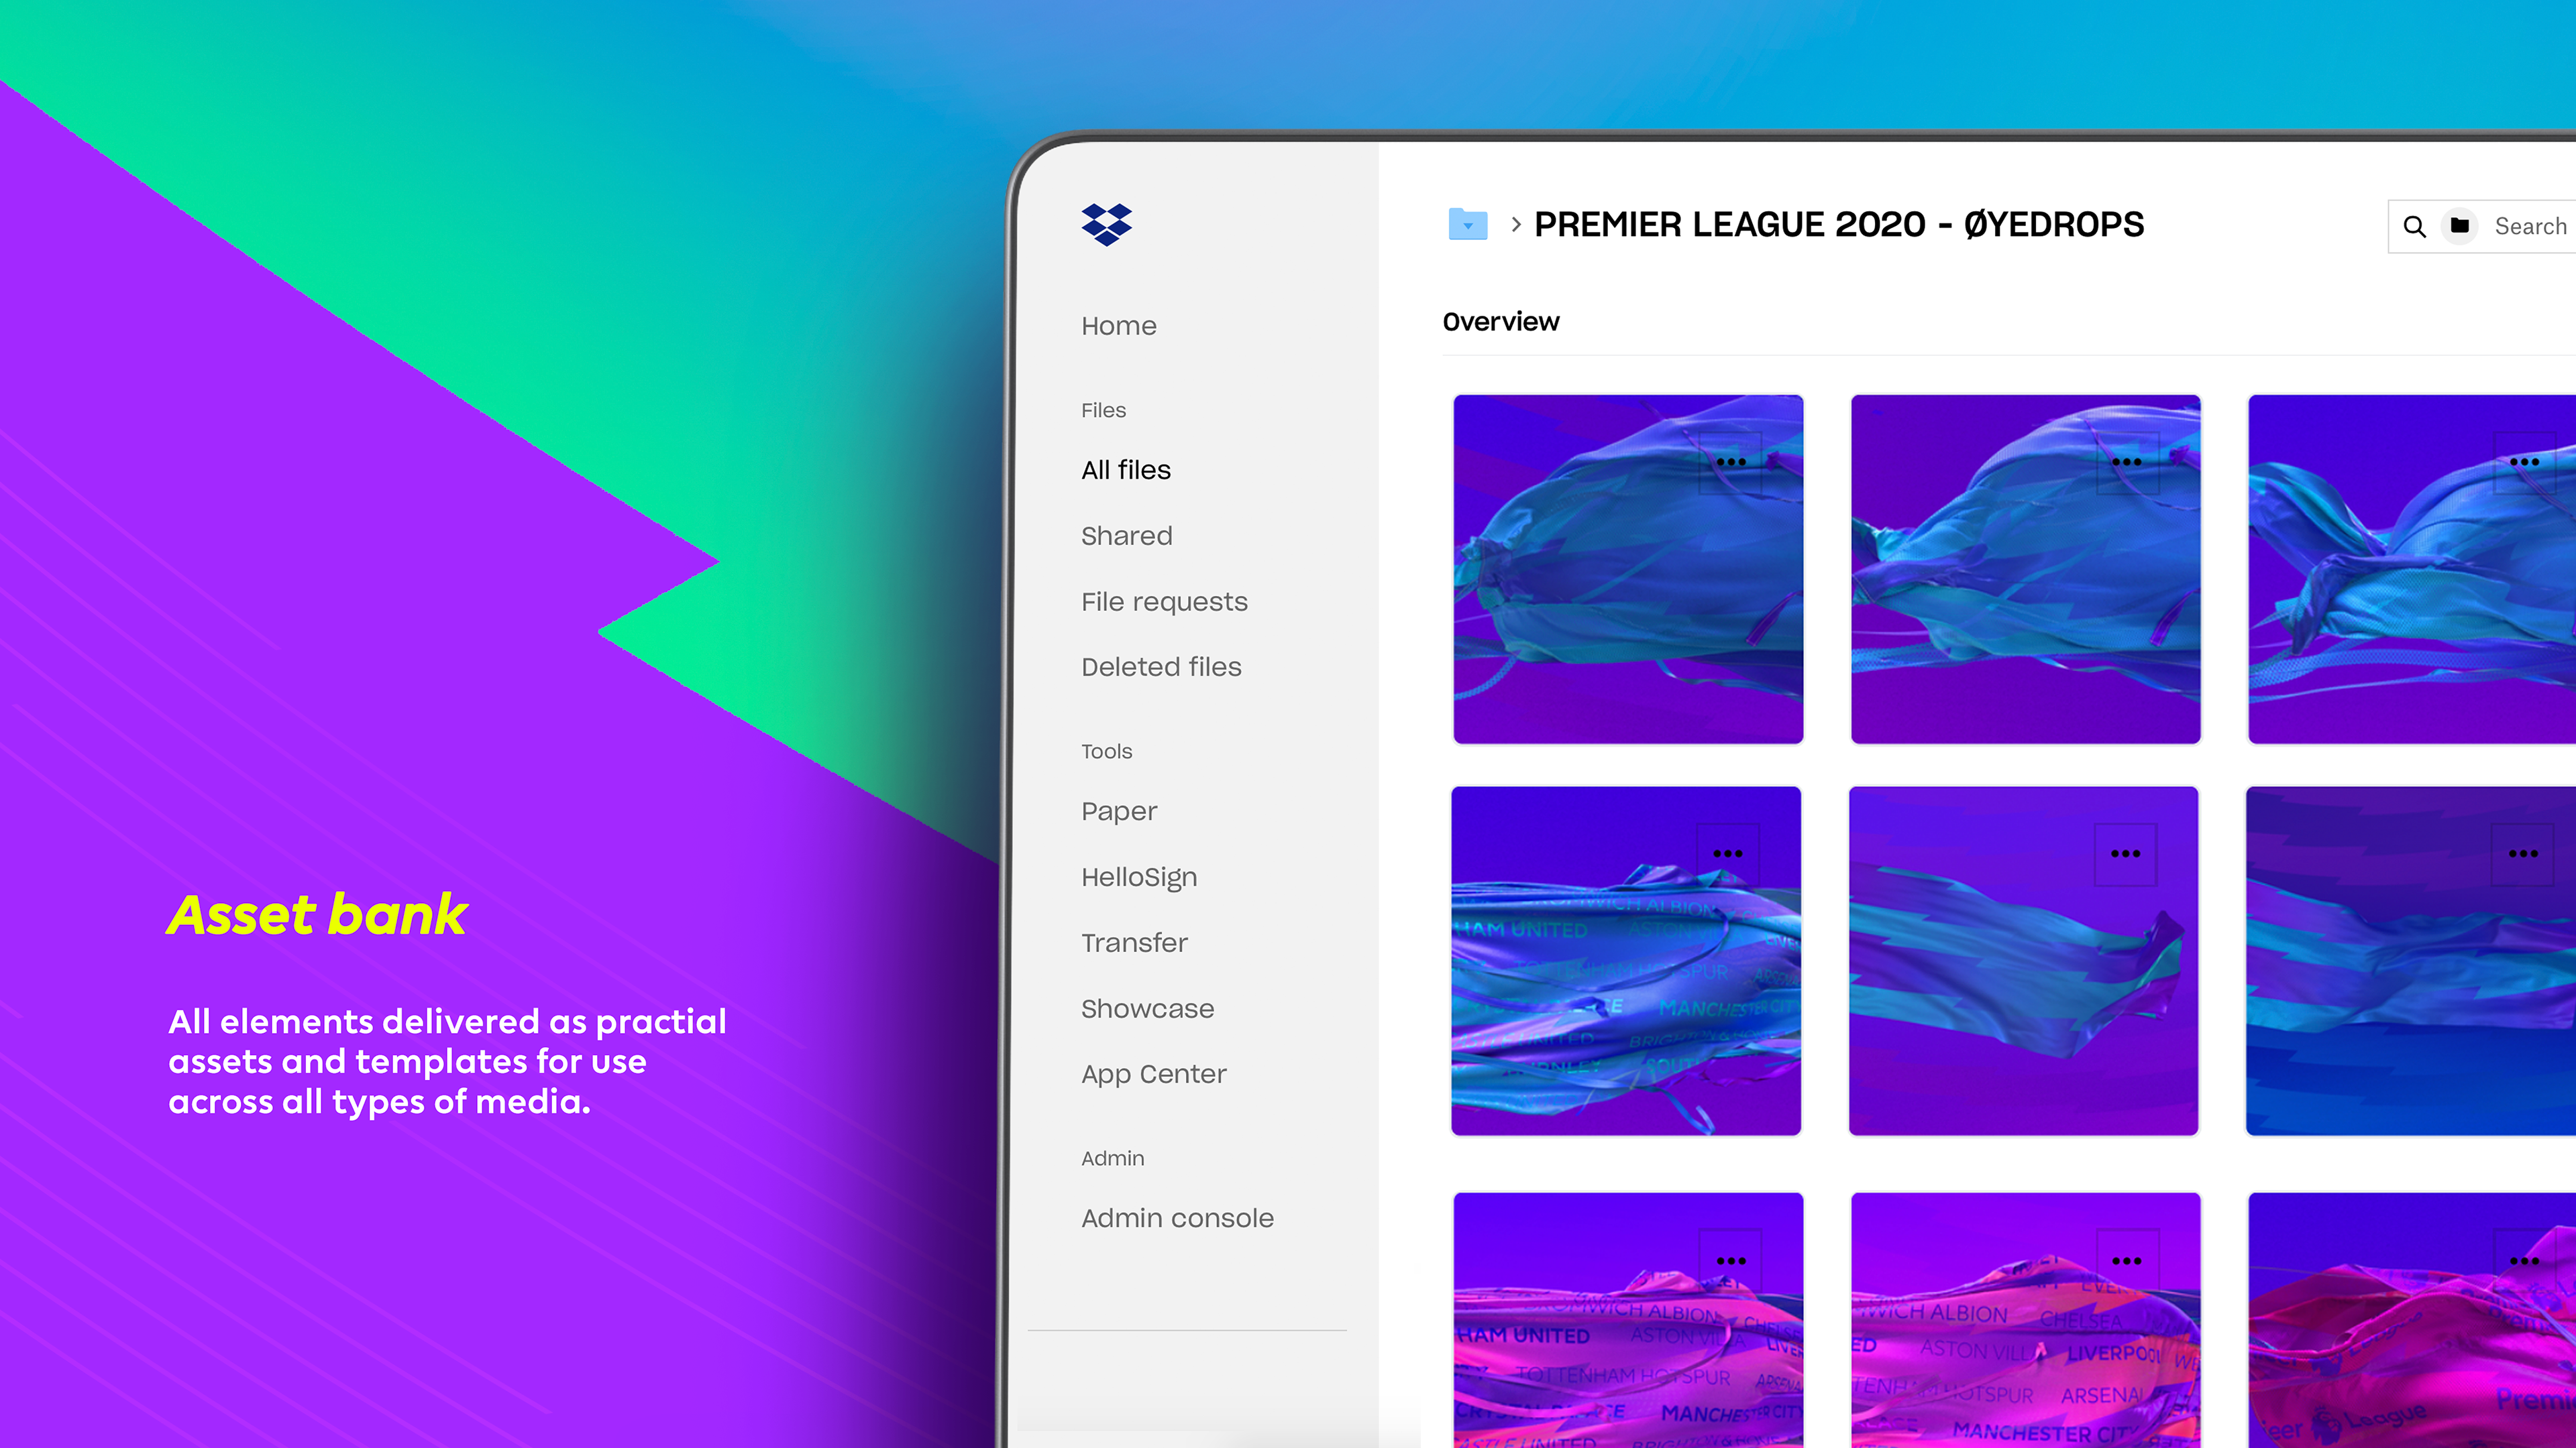Type in the Search input field
The width and height of the screenshot is (2576, 1448).
(2530, 227)
